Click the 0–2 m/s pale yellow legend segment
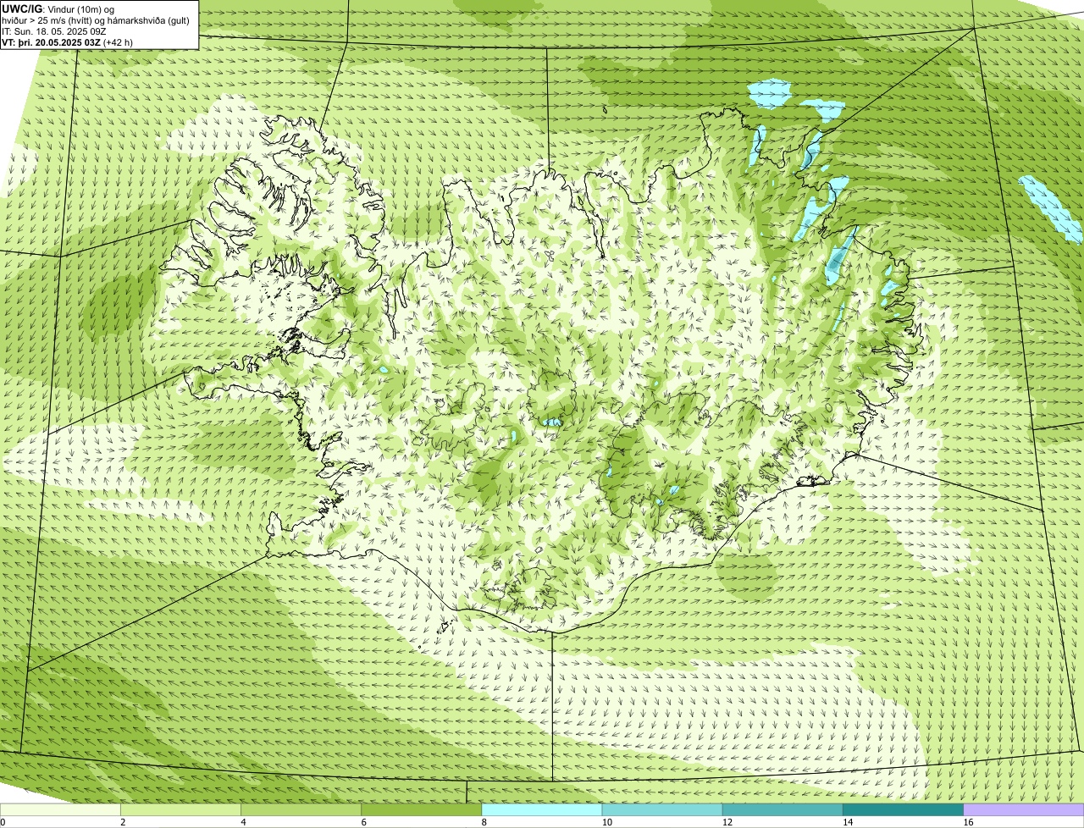Image resolution: width=1084 pixels, height=828 pixels. coord(60,809)
